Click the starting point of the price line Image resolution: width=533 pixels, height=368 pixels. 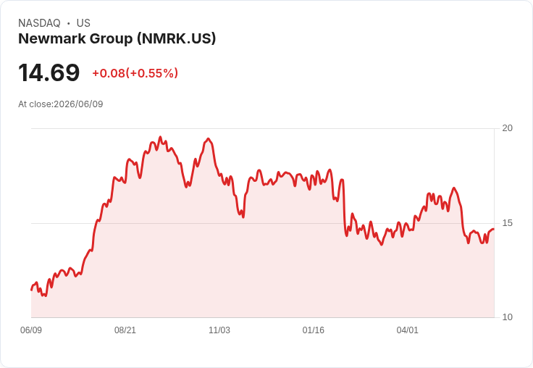(31, 290)
